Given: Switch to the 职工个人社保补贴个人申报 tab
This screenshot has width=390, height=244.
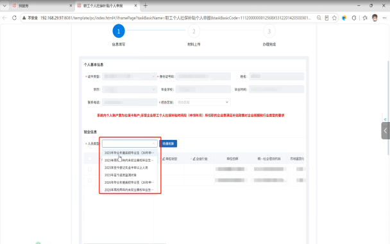Looking at the screenshot, I should [107, 6].
